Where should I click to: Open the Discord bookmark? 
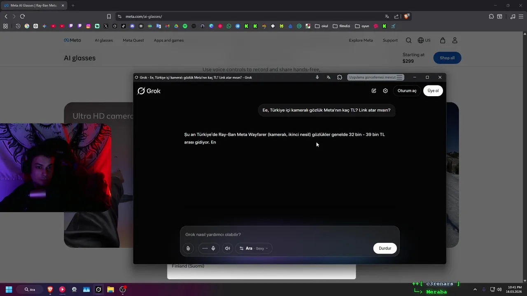point(132,26)
